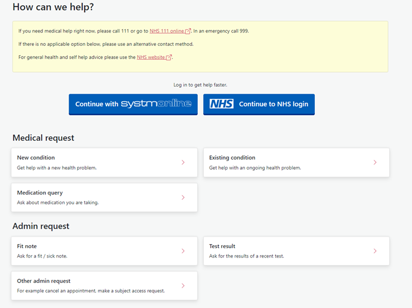Image resolution: width=412 pixels, height=308 pixels.
Task: Click 'Get help with a new health problem.' text
Action: point(57,167)
